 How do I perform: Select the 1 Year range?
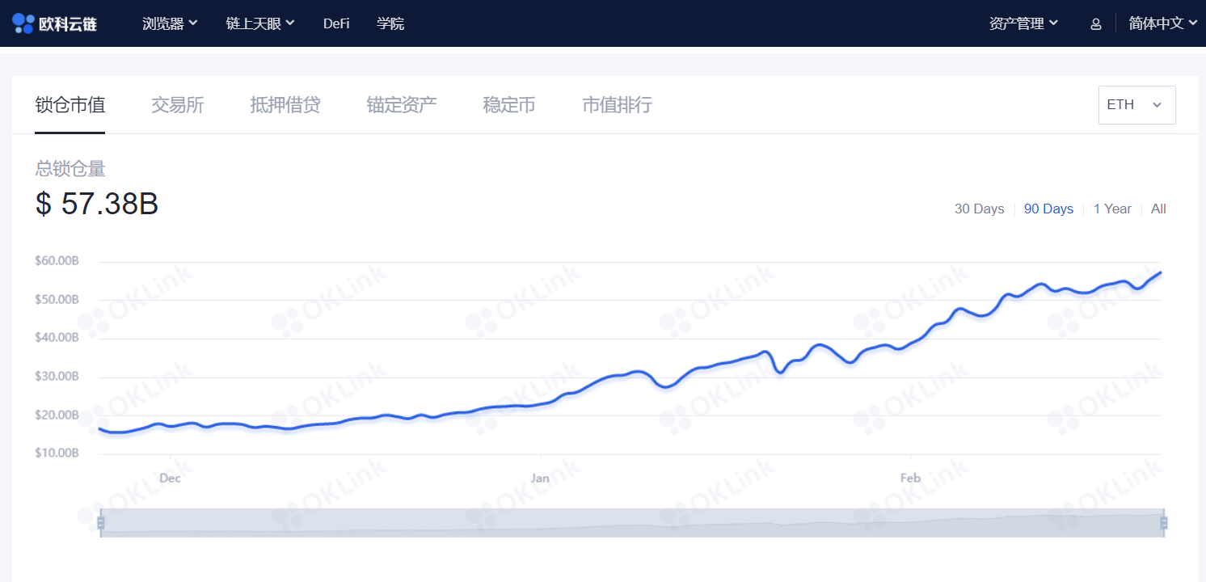click(1112, 209)
